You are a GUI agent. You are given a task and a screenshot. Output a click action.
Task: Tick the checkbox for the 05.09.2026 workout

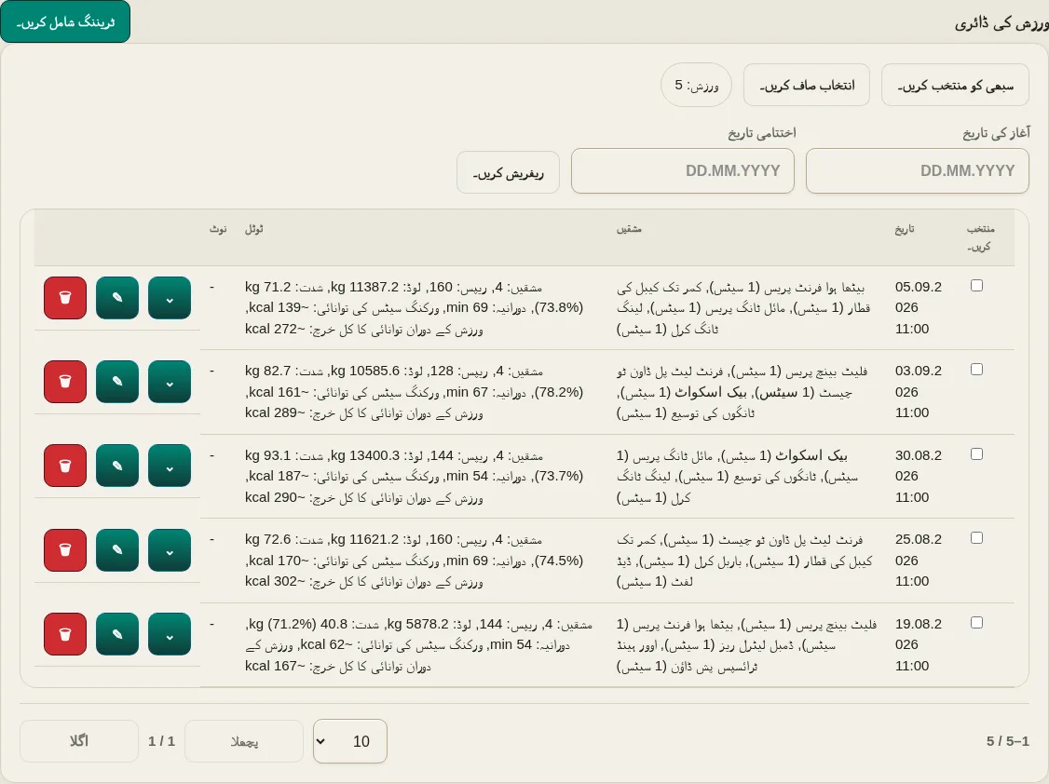point(976,286)
